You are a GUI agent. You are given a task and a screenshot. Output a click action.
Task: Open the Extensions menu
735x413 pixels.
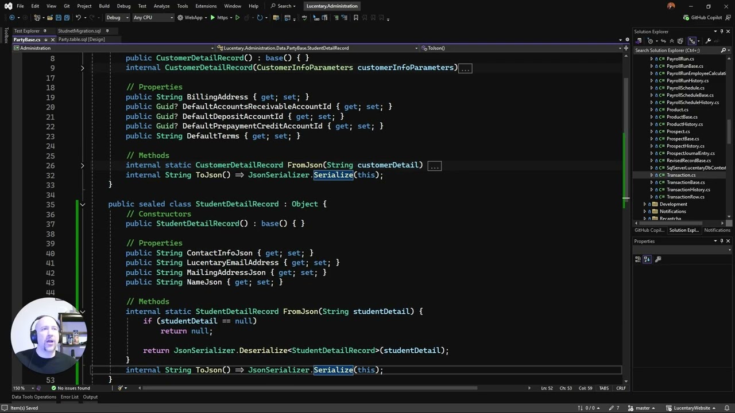click(x=206, y=6)
